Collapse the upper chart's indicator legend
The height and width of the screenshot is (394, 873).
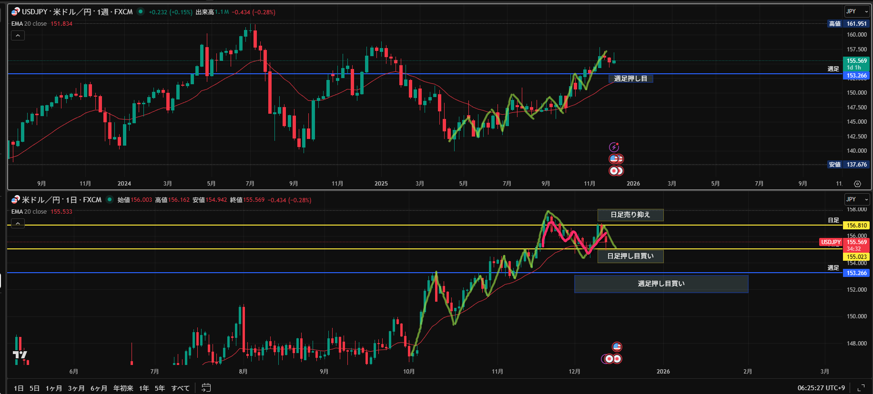pyautogui.click(x=18, y=35)
